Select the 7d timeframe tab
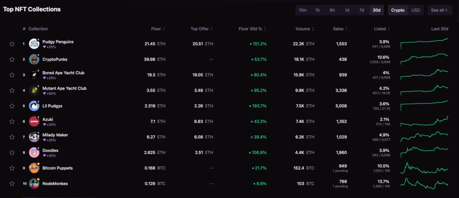Screen dimensions: 459x198 tap(362, 10)
